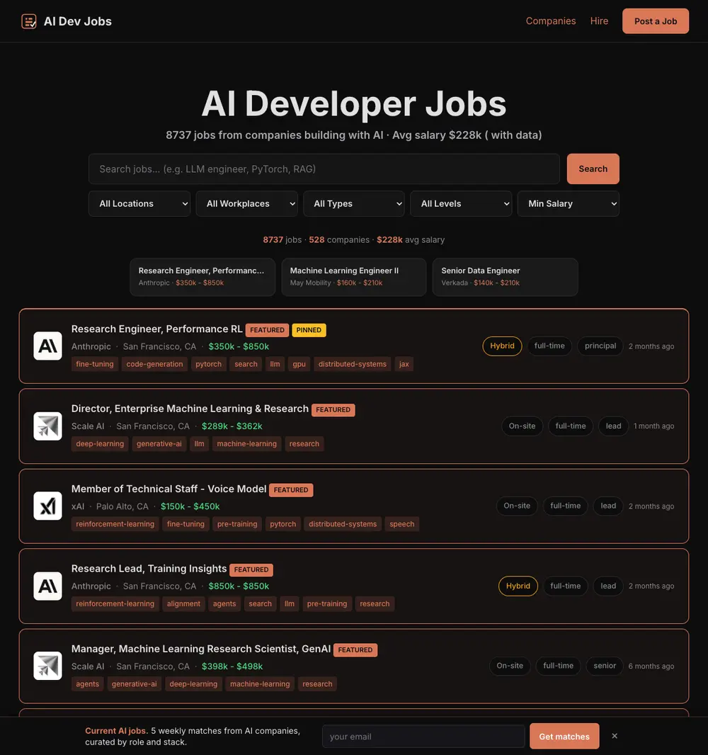Image resolution: width=708 pixels, height=755 pixels.
Task: Click distributed-systems tag on Performance RL job
Action: point(353,364)
